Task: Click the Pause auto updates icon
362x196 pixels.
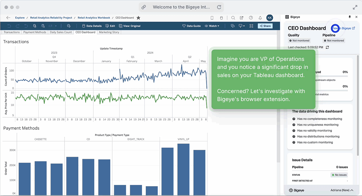Action: coord(43,26)
